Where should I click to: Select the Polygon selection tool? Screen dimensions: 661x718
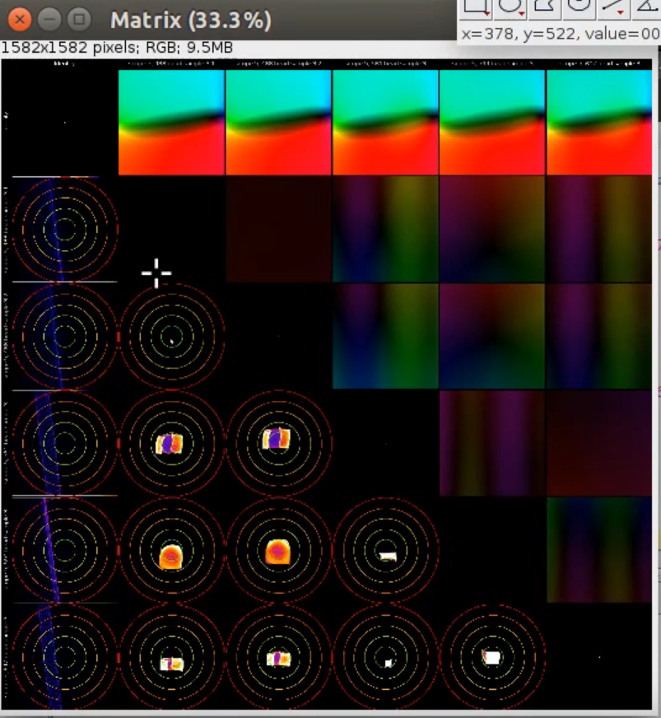[x=543, y=7]
